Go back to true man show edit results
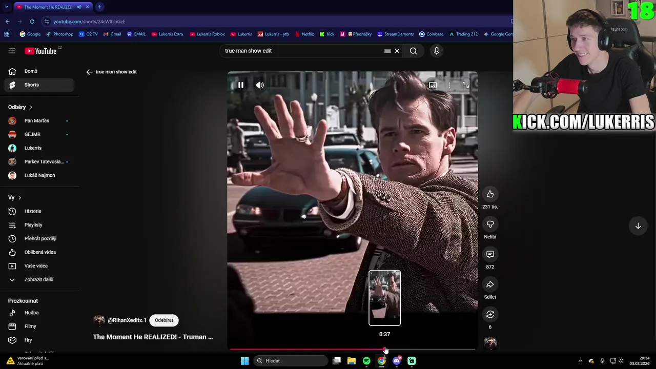 pos(89,72)
